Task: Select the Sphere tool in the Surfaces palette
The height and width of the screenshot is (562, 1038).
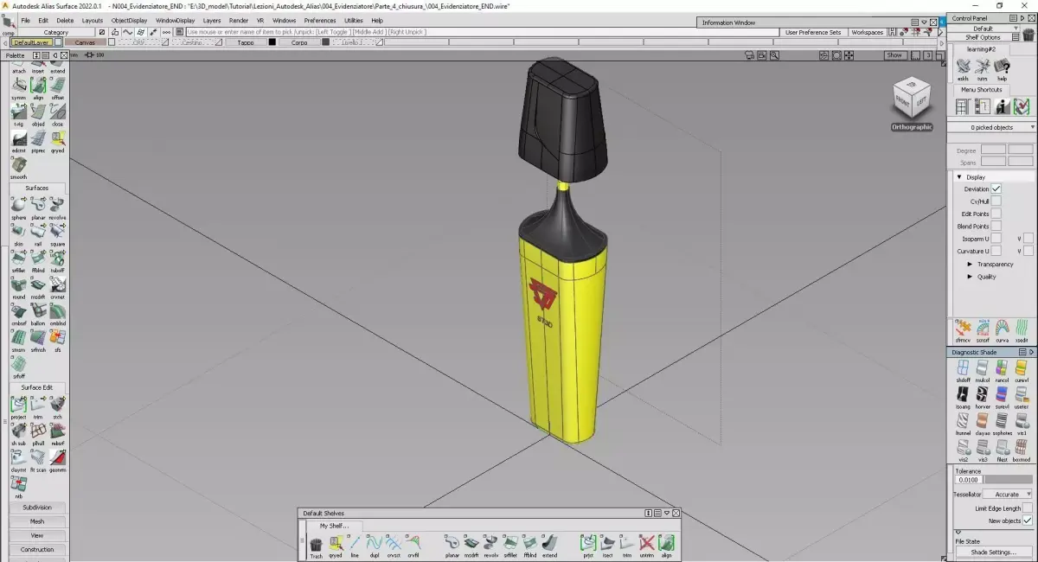Action: 17,203
